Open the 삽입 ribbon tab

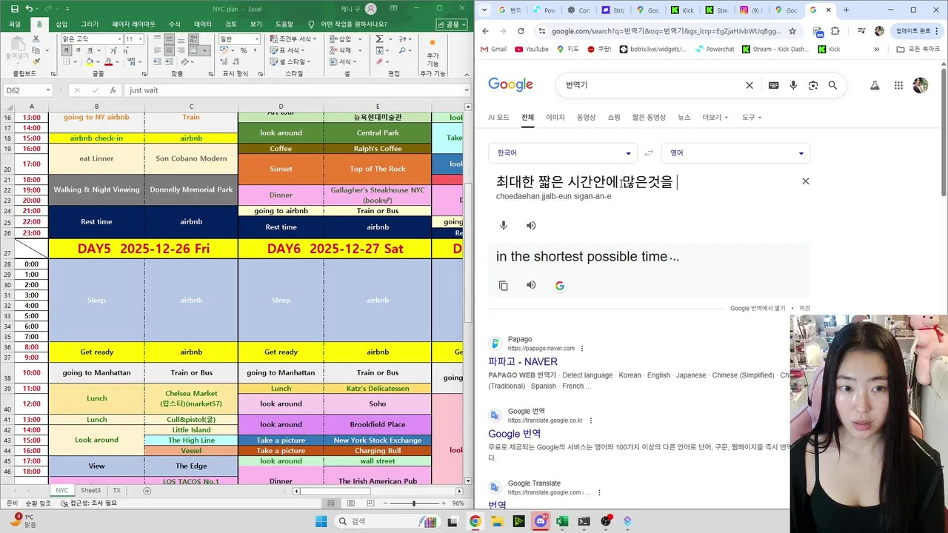[61, 24]
